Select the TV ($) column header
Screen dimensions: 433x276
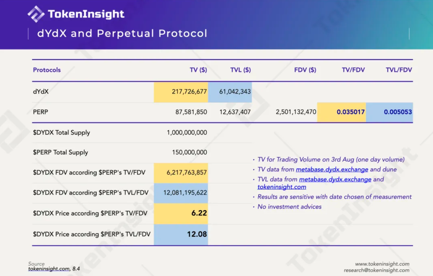click(198, 70)
